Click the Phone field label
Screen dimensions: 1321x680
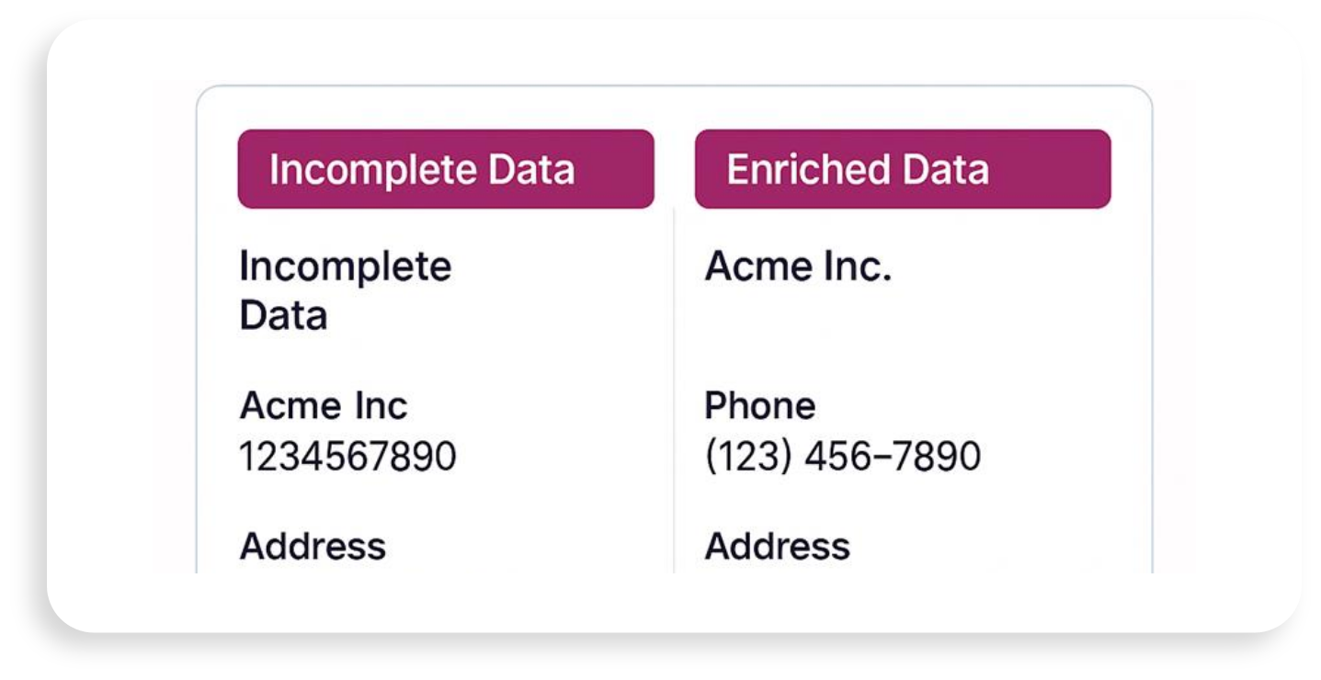tap(759, 405)
